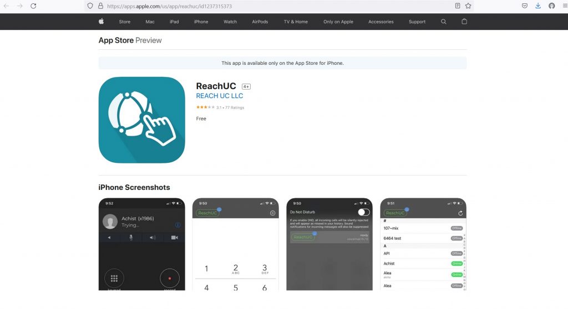The width and height of the screenshot is (568, 309).
Task: Click the iPhone Screenshots heading
Action: click(134, 187)
